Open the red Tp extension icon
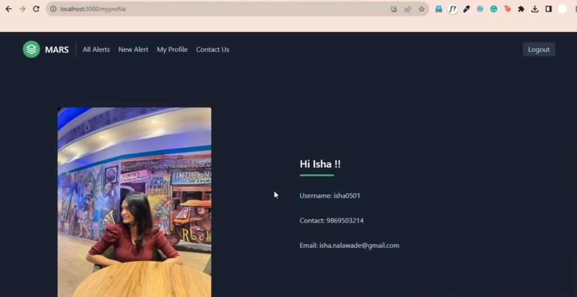 tap(508, 9)
